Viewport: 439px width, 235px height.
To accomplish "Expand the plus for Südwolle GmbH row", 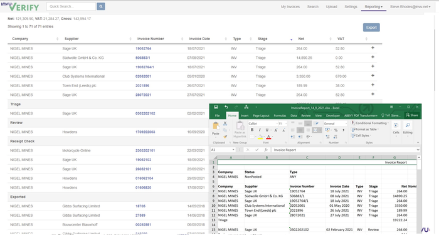I will click(373, 57).
